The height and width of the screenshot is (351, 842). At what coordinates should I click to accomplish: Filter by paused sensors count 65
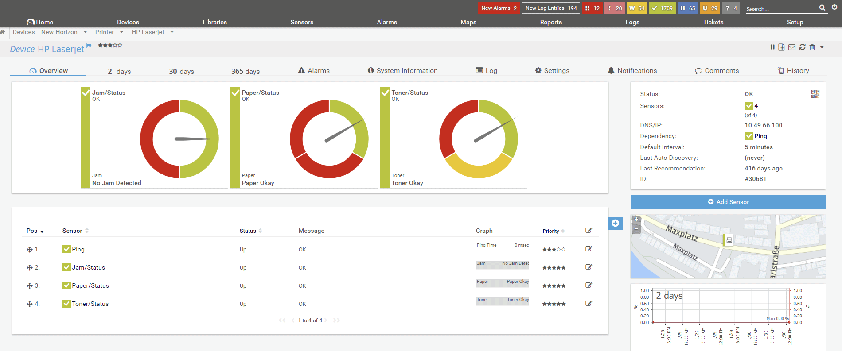pos(688,8)
